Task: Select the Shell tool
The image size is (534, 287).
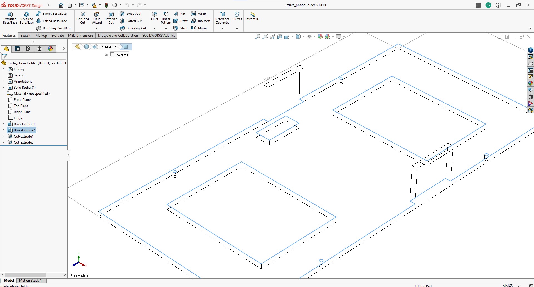Action: tap(180, 28)
